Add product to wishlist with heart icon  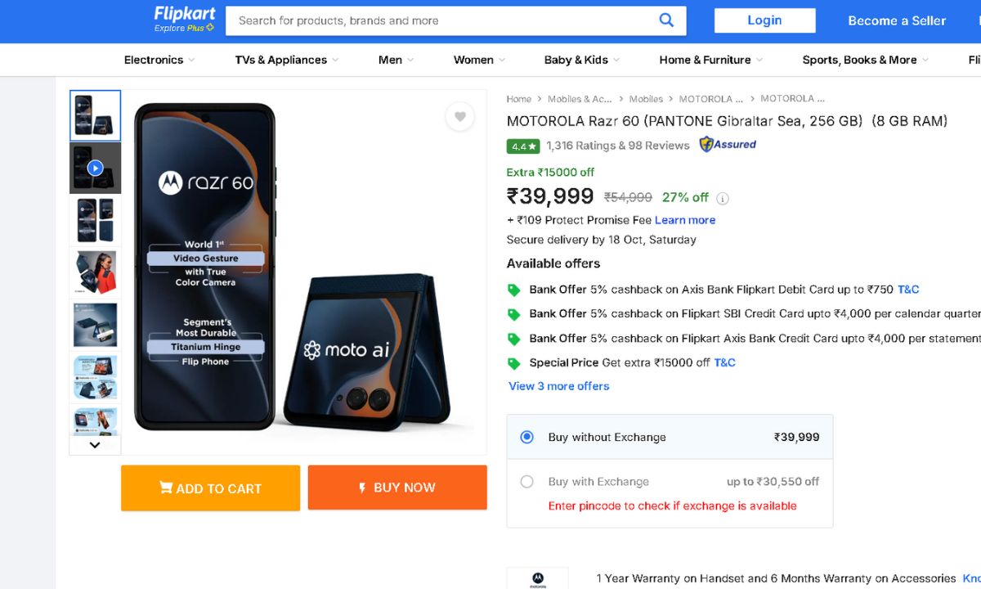tap(460, 116)
